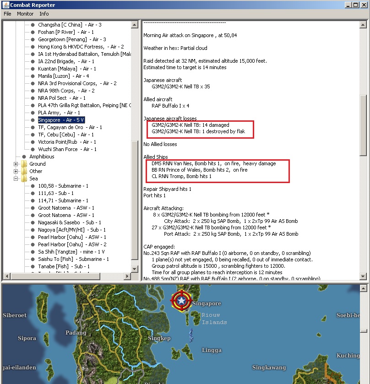Click the Lingga label on the map
Screen dimensions: 370x384
(212, 350)
